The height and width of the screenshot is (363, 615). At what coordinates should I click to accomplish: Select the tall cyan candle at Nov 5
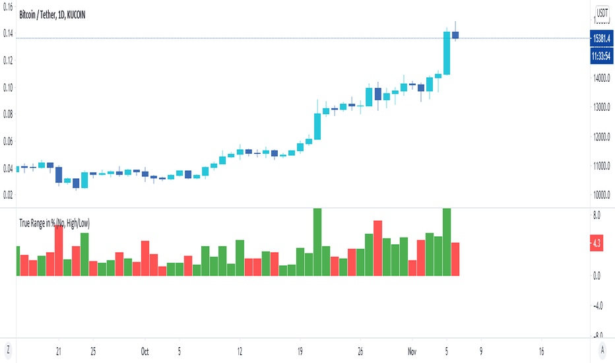(x=447, y=53)
